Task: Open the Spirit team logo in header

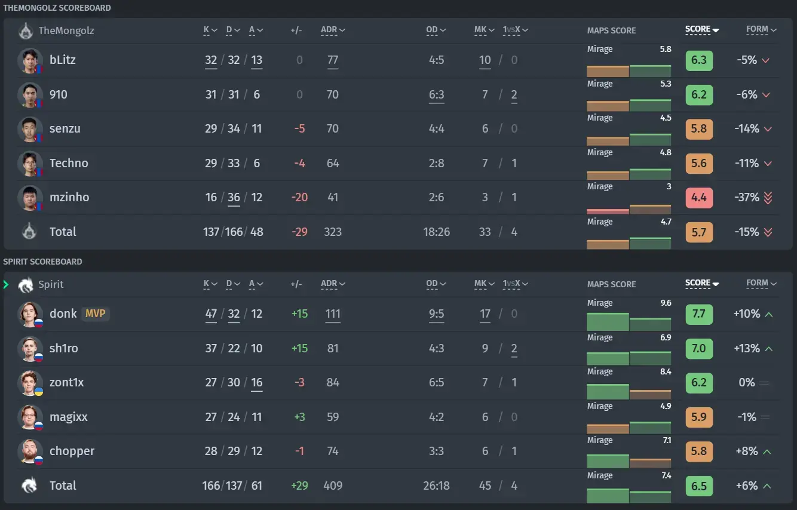Action: pyautogui.click(x=26, y=284)
